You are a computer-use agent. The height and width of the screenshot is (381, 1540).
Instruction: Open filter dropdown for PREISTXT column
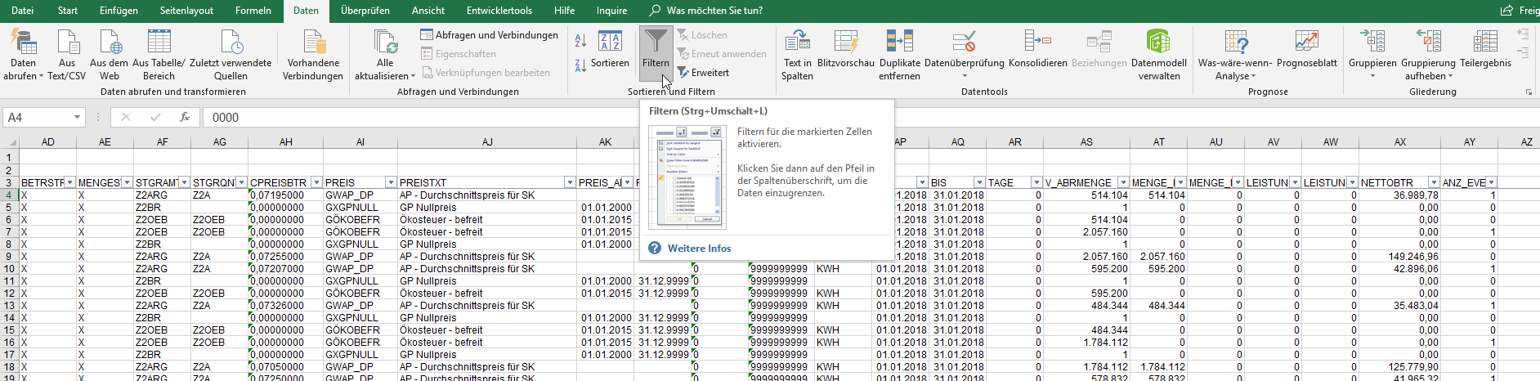[570, 182]
